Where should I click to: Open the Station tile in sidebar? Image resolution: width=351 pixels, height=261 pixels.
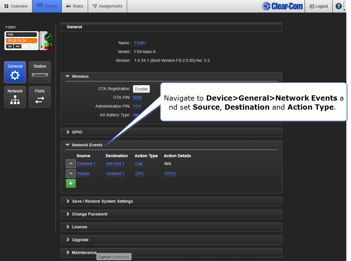click(x=40, y=72)
